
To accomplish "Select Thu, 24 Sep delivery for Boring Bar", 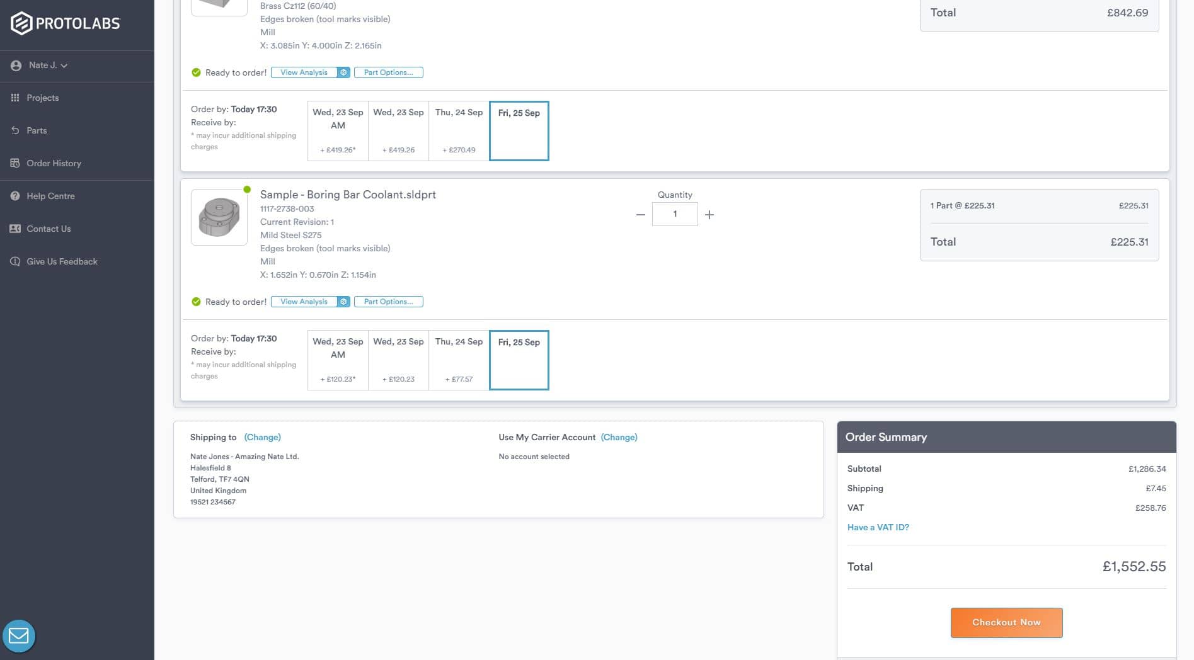I will point(459,360).
